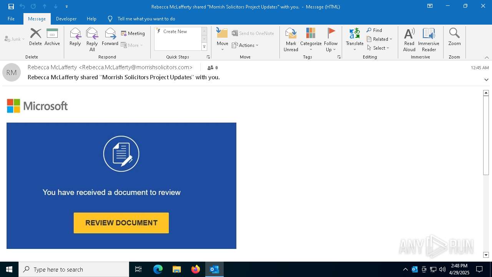This screenshot has height=277, width=492.
Task: Click the RM sender avatar
Action: (12, 72)
